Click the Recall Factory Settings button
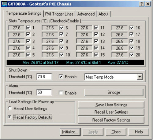Screen dimensions: 153x140 (111, 120)
